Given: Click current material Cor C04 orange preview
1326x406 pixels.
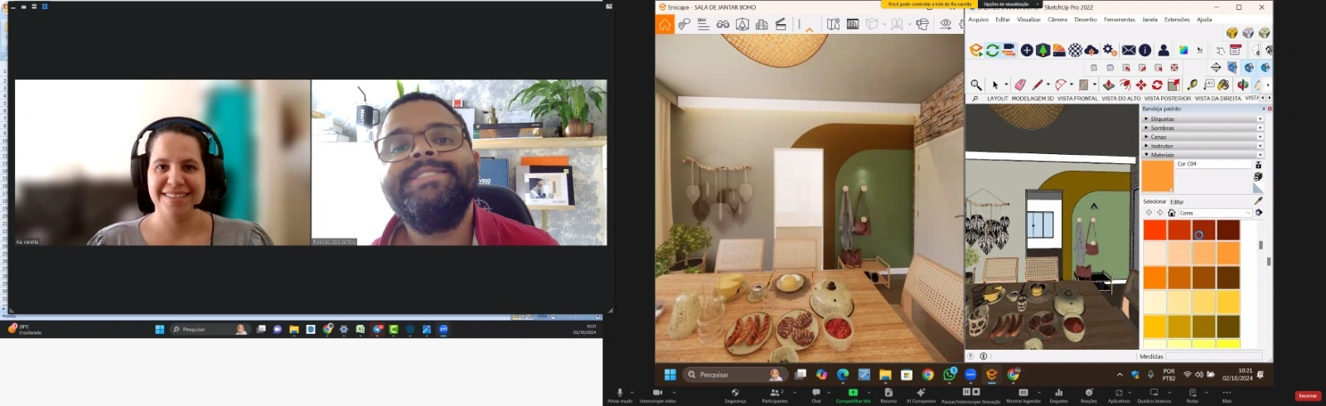Looking at the screenshot, I should [x=1158, y=176].
